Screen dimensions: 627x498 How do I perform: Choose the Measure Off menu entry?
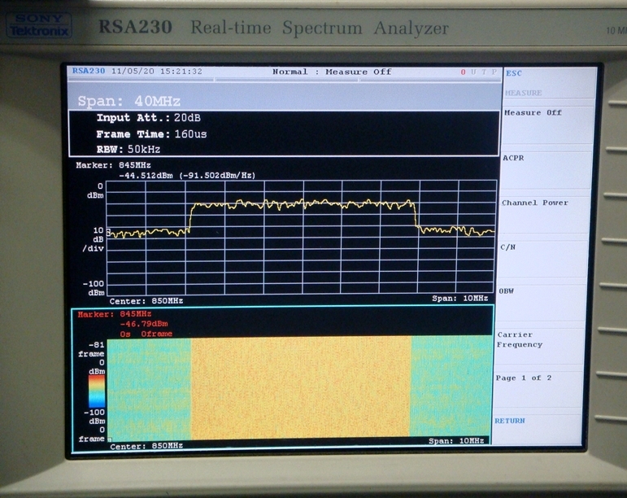point(533,112)
